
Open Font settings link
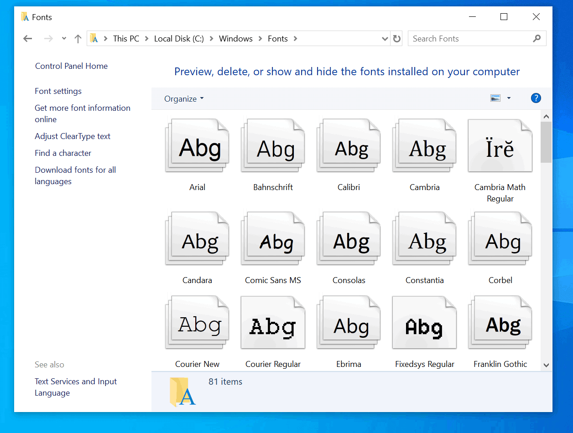58,91
